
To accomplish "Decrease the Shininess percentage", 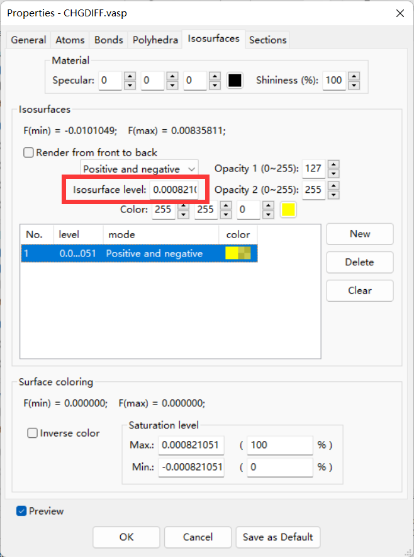I will [354, 85].
